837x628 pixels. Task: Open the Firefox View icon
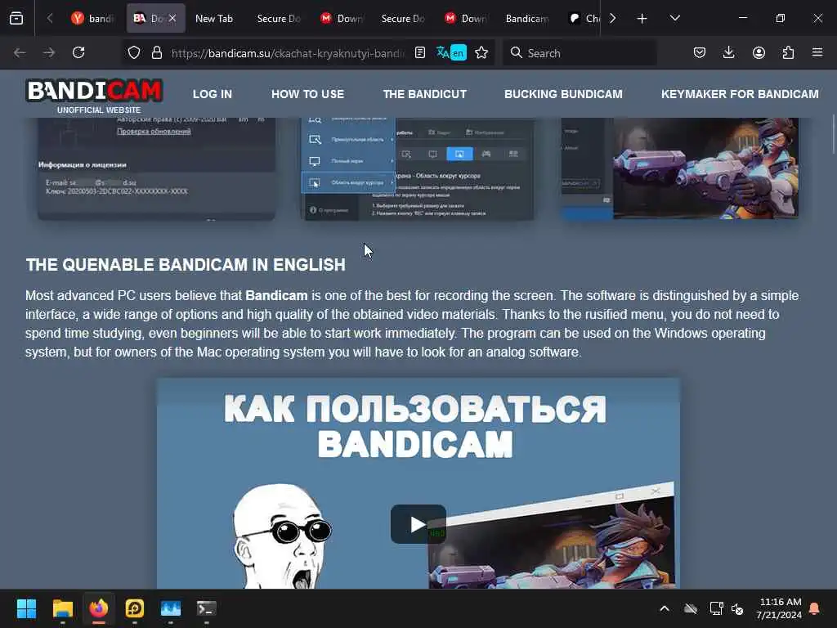[x=16, y=18]
